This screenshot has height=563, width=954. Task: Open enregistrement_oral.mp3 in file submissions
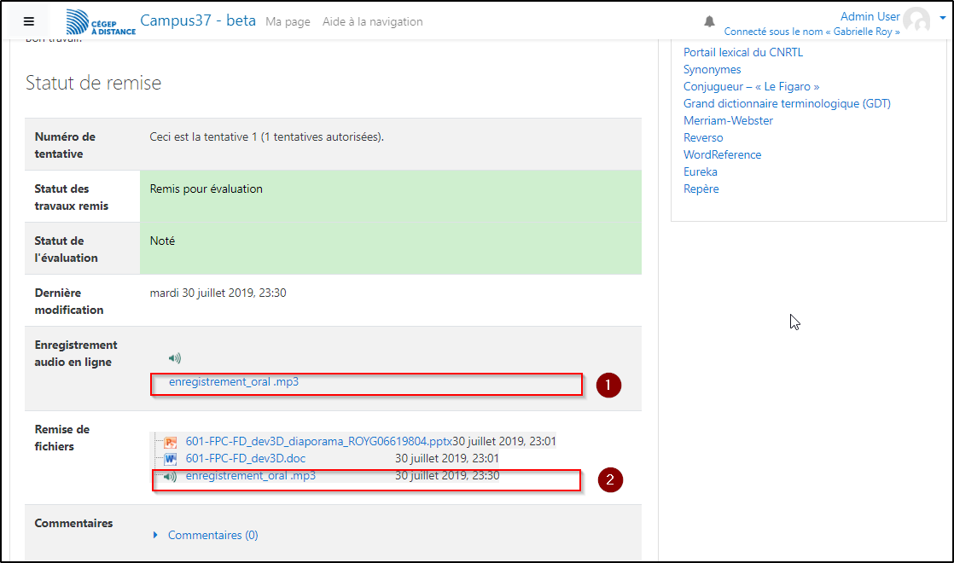[x=250, y=476]
